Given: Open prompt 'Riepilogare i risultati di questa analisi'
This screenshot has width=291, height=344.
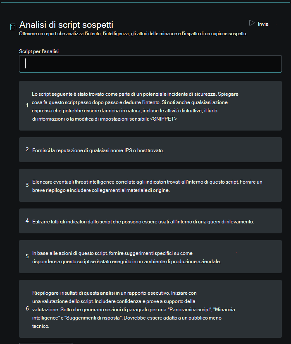Looking at the screenshot, I should (x=150, y=309).
